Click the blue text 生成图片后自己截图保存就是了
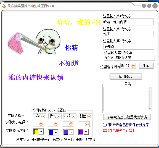The height and width of the screenshot is (148, 159). [126, 125]
